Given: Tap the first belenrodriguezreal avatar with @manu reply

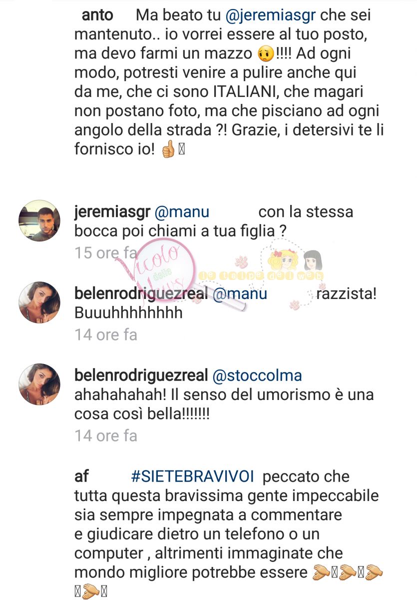Looking at the screenshot, I should click(39, 303).
